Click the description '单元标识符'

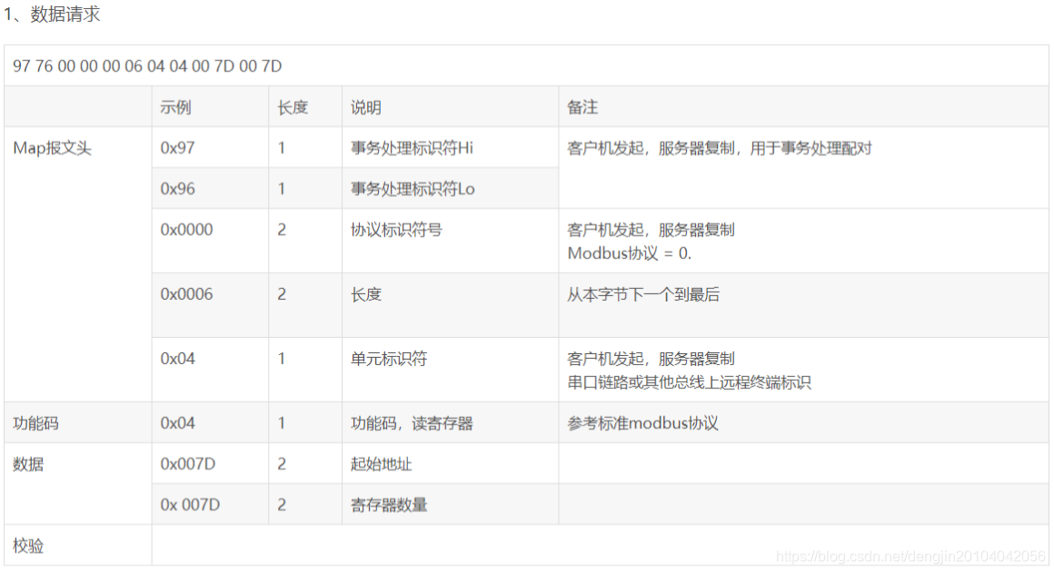(x=389, y=360)
